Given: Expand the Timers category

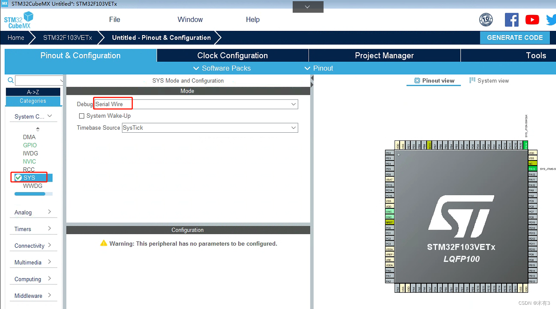Looking at the screenshot, I should [34, 229].
